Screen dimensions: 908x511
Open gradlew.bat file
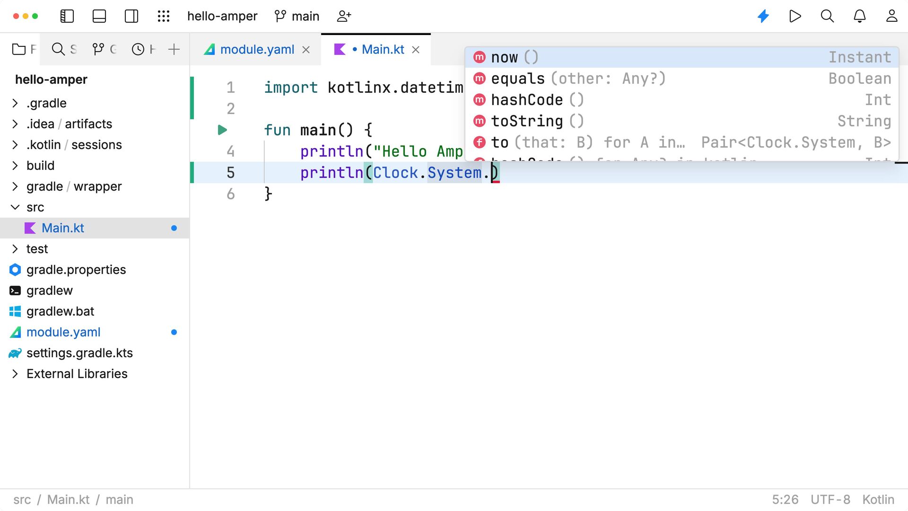(60, 311)
